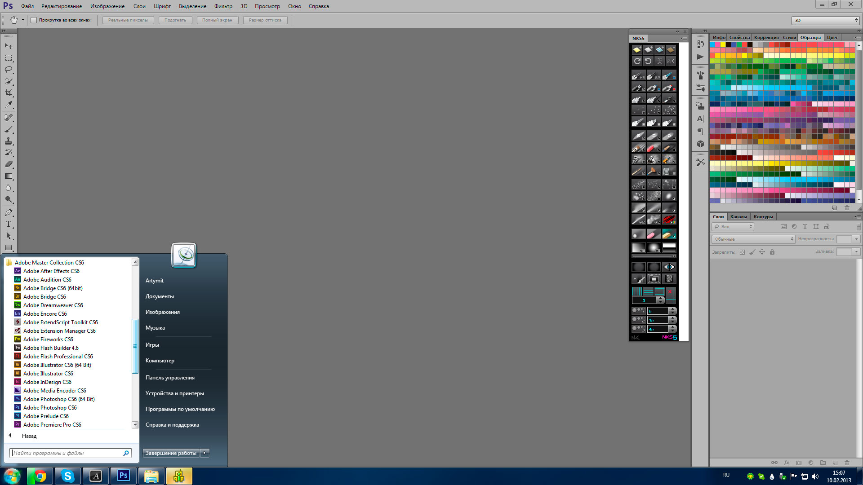Toggle lock transparent pixels in Layers
Viewport: 863px width, 485px height.
[742, 252]
